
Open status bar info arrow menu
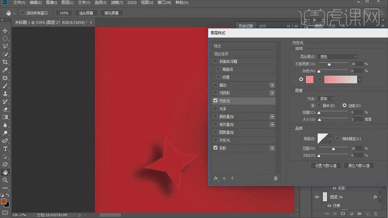click(x=80, y=215)
